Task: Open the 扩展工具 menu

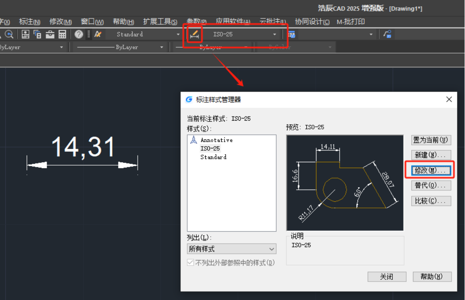Action: pos(160,21)
